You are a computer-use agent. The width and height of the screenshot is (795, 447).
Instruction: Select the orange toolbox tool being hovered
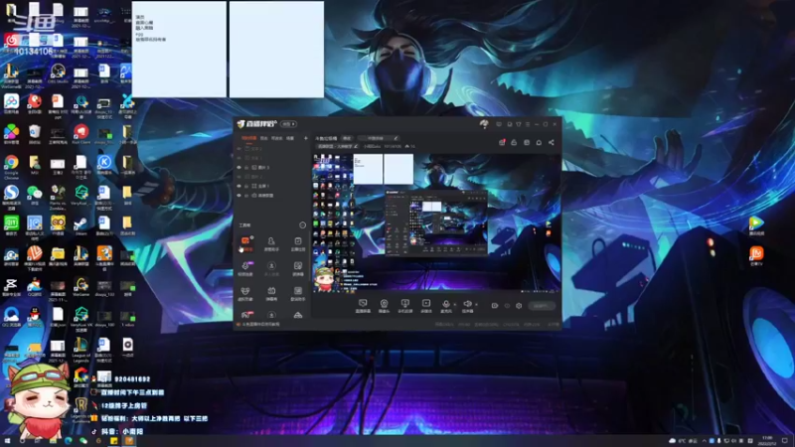(245, 243)
